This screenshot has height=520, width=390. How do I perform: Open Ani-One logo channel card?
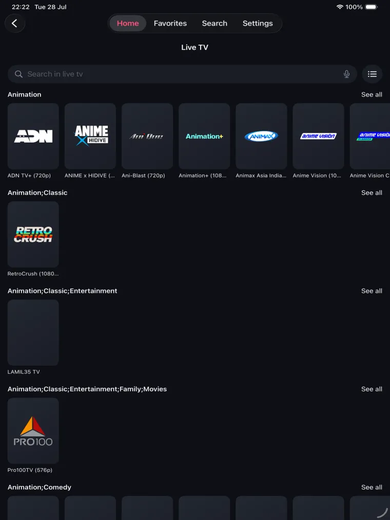[x=147, y=136]
